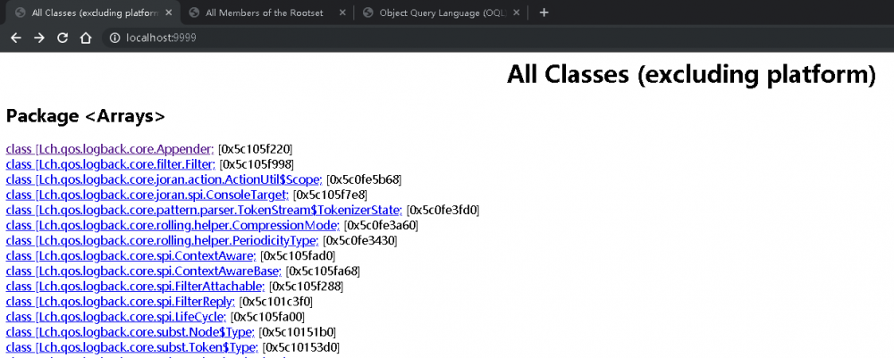894x358 pixels.
Task: Click the localhost:9999 address bar
Action: tap(456, 38)
